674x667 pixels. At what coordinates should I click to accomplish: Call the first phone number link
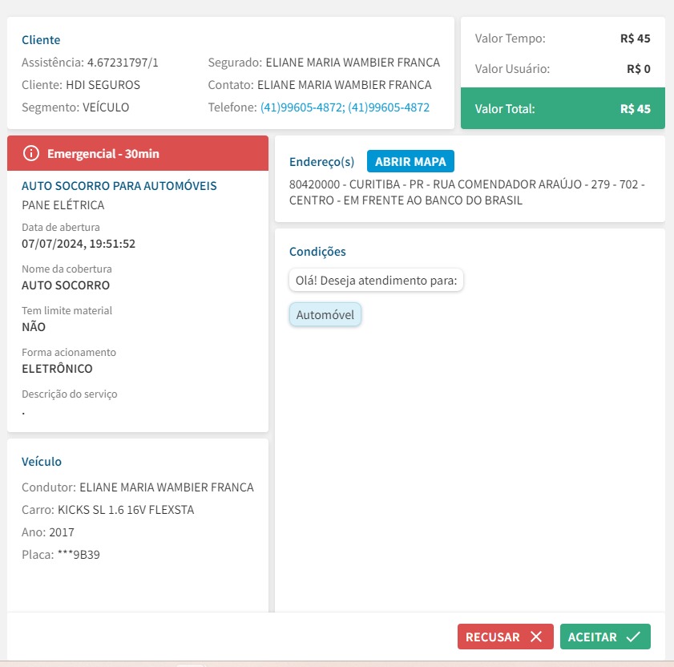coord(301,107)
